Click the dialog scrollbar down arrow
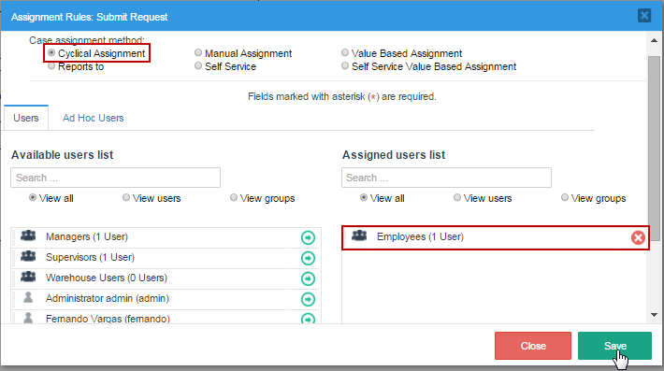664x371 pixels. click(654, 315)
